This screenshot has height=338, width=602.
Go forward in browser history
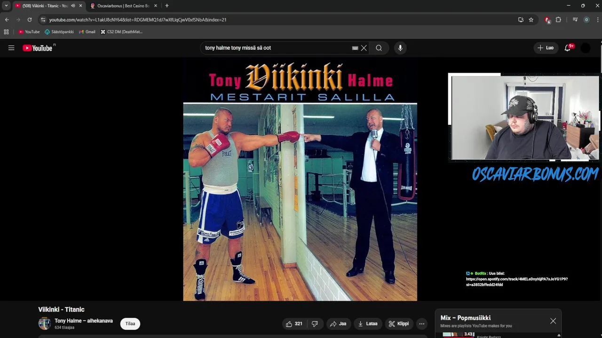(x=18, y=20)
